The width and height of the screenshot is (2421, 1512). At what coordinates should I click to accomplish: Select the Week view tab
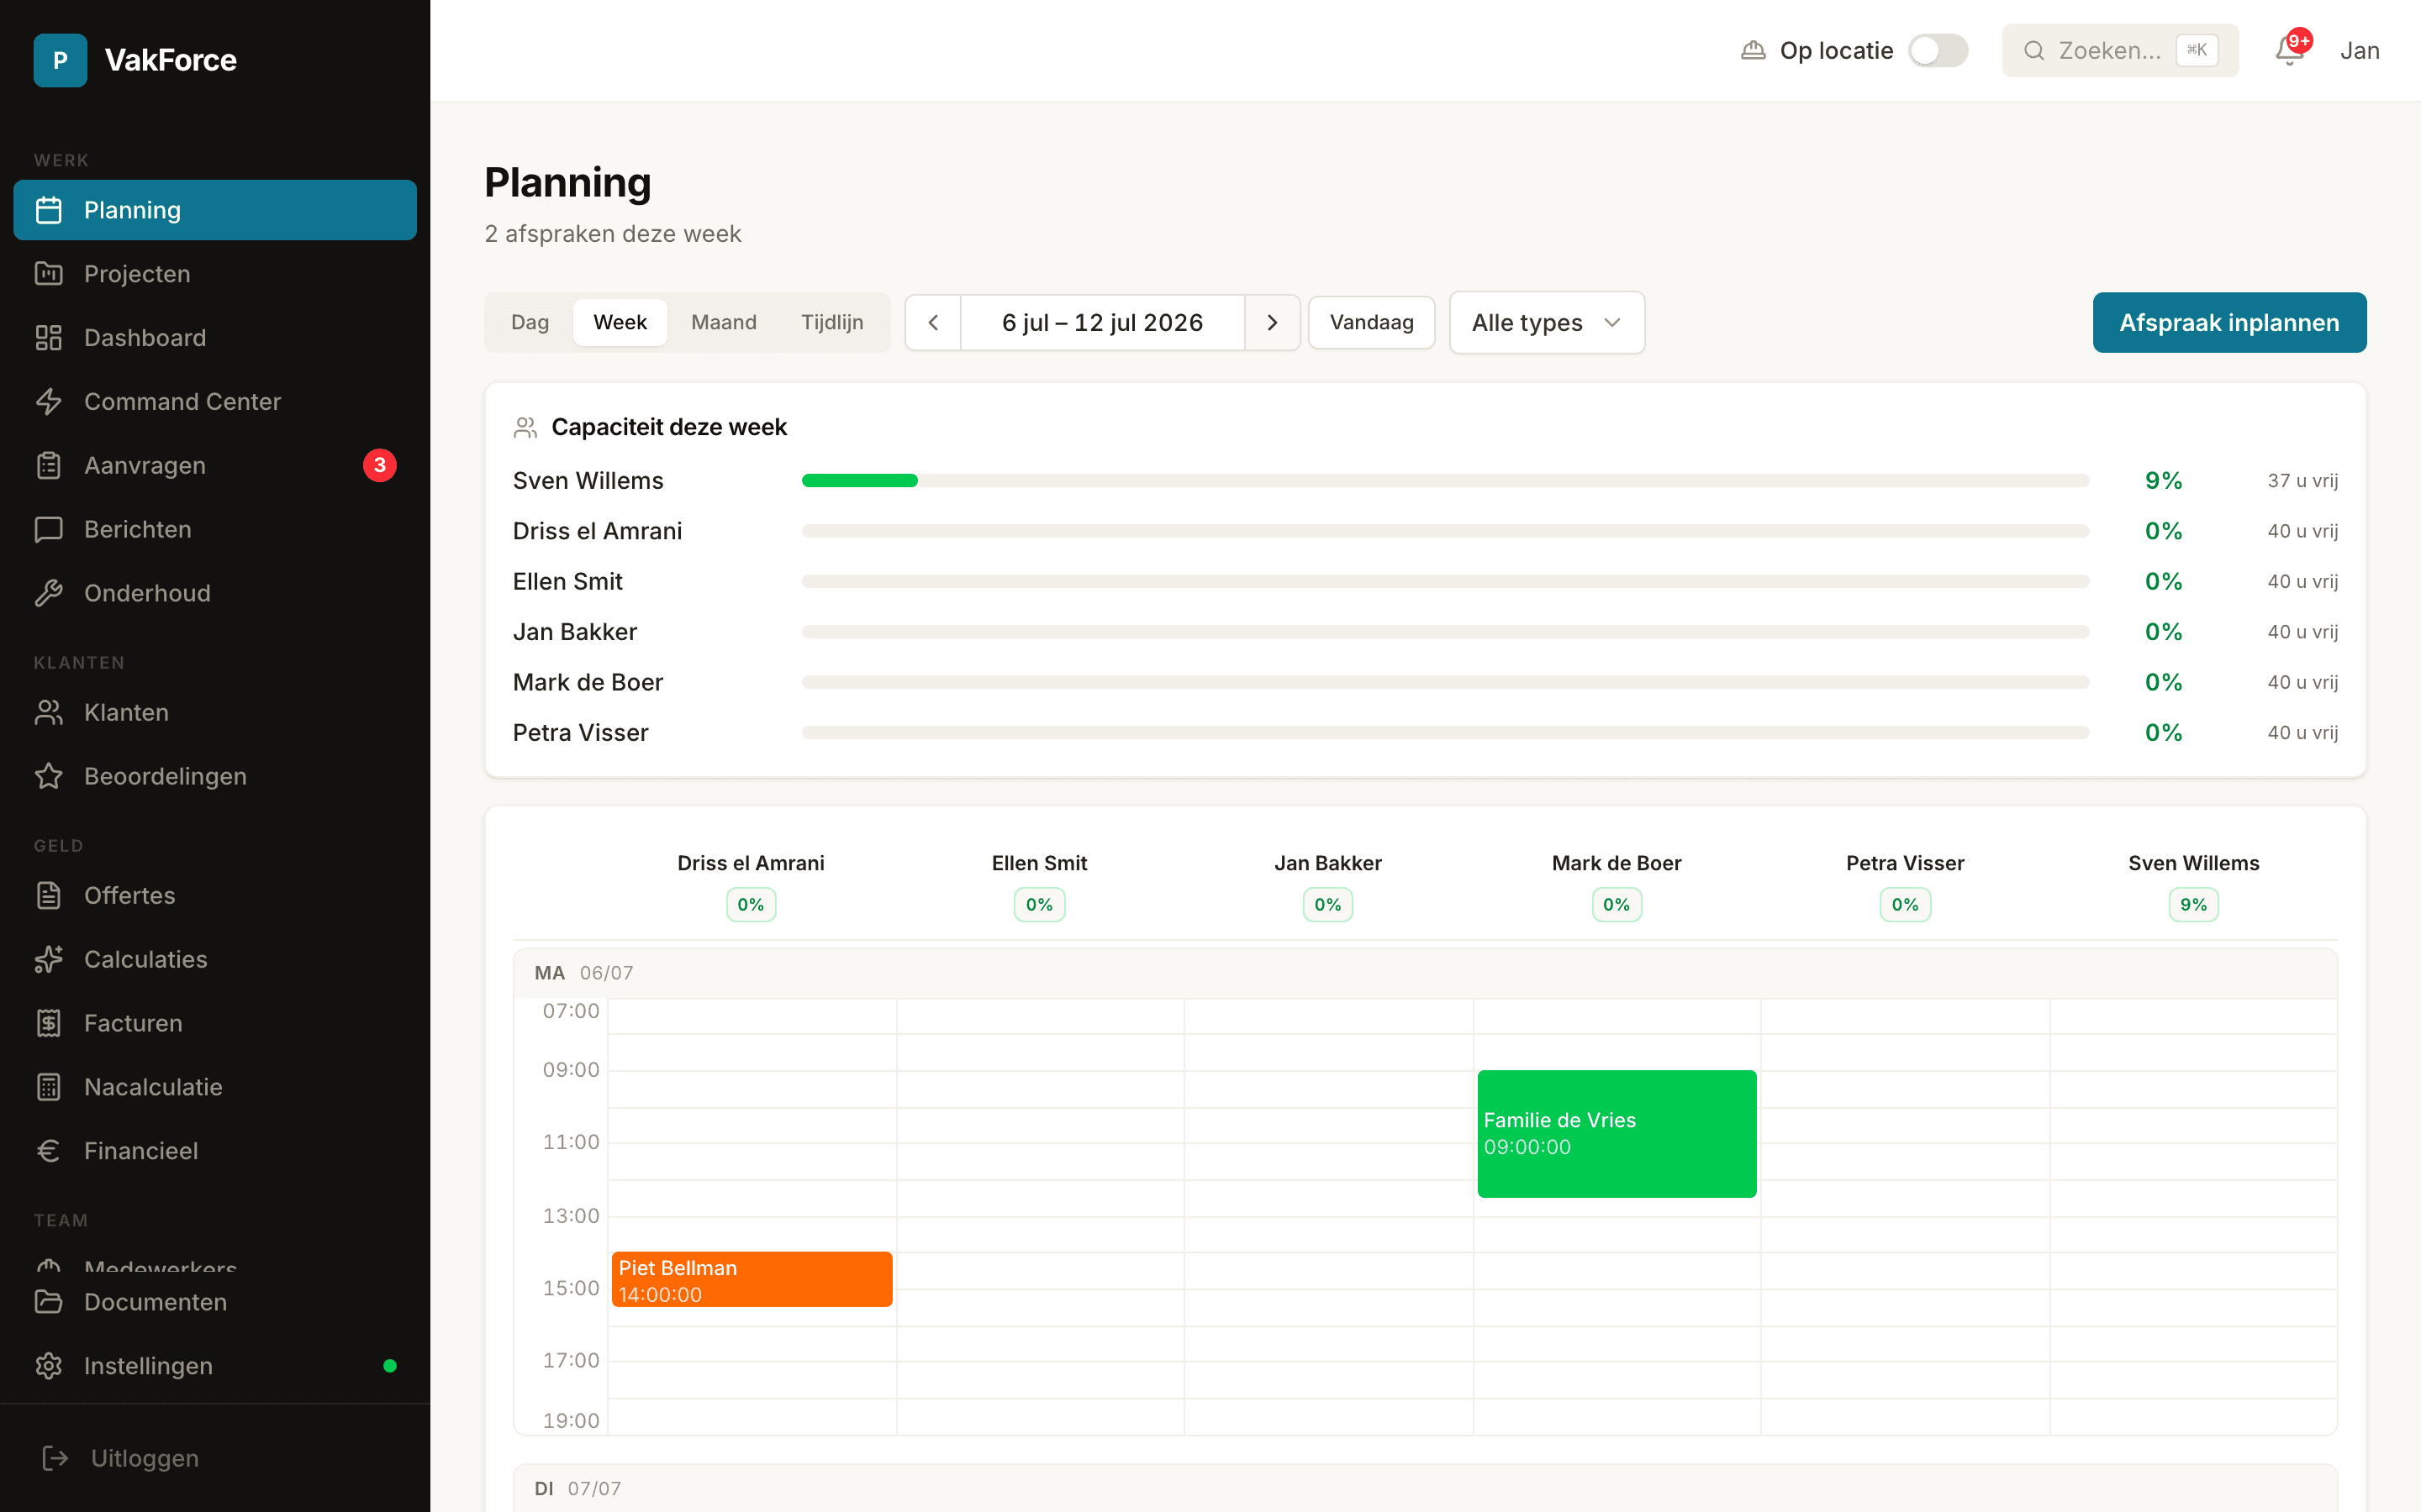pyautogui.click(x=620, y=323)
